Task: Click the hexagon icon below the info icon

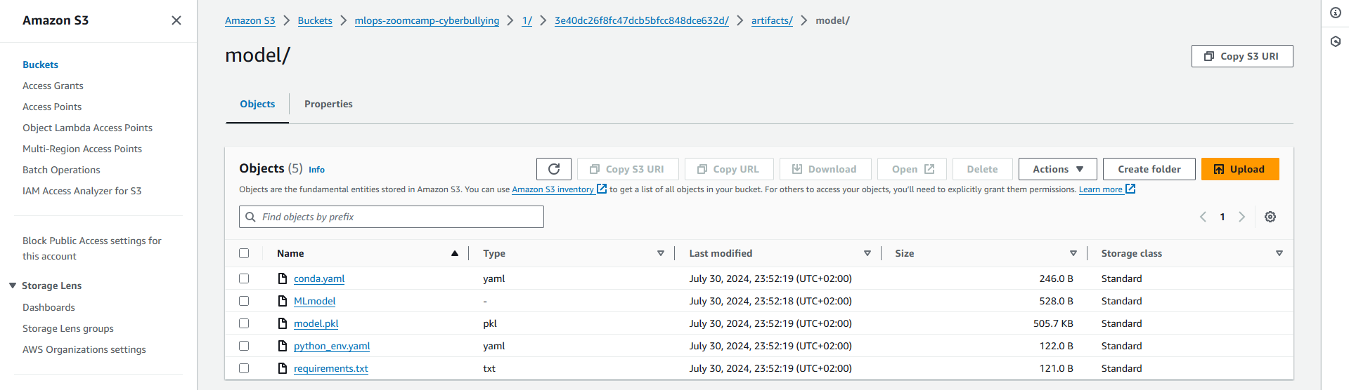Action: 1336,41
